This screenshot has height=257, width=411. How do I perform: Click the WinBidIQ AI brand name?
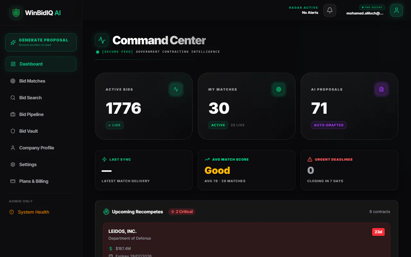pos(43,13)
